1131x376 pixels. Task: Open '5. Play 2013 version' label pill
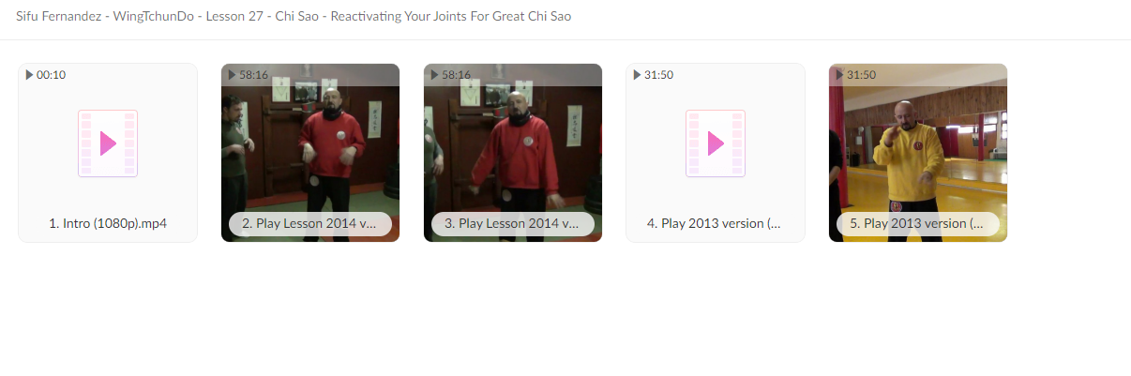click(x=918, y=224)
